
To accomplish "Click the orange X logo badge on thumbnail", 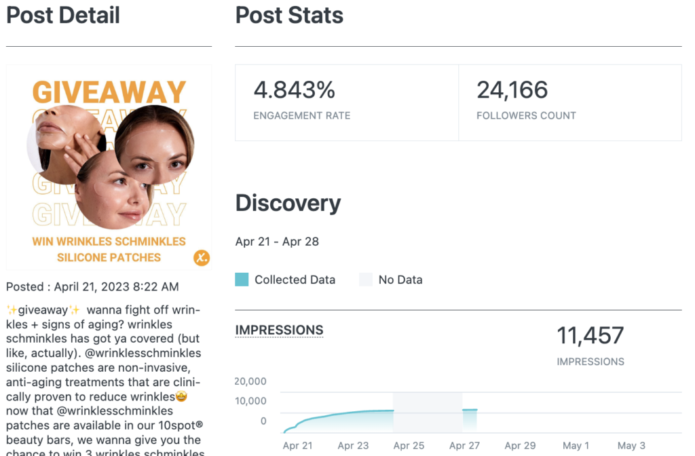I will coord(201,258).
